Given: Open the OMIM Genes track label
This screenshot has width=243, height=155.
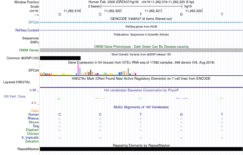Looking at the screenshot, I should coord(29,50).
